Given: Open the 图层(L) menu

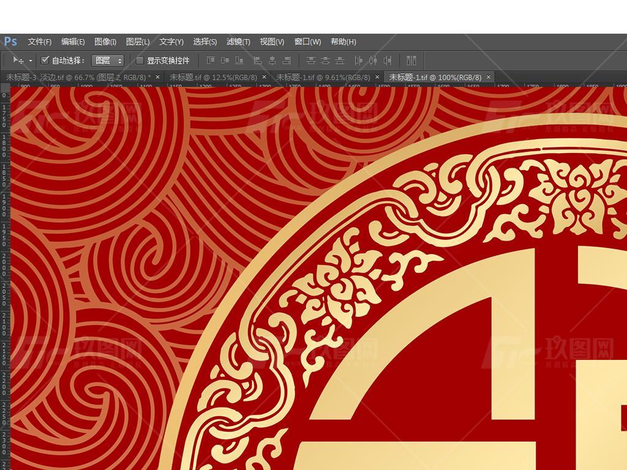Looking at the screenshot, I should pos(138,42).
